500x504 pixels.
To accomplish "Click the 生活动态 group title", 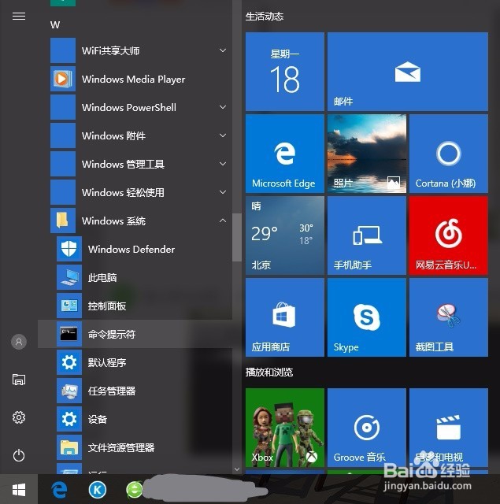I will coord(264,17).
